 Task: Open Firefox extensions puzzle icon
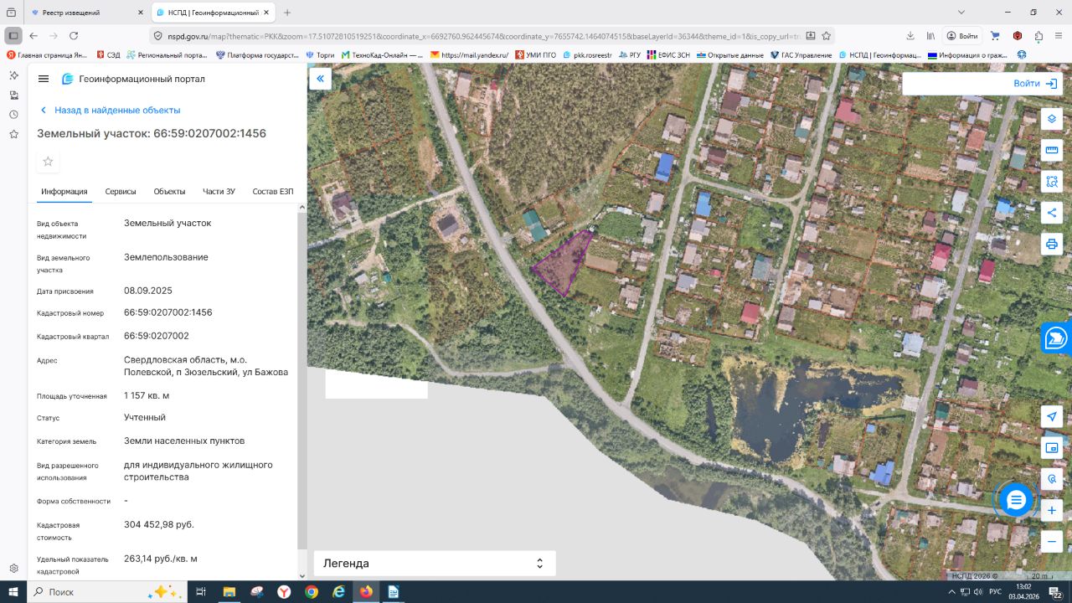[x=1038, y=36]
